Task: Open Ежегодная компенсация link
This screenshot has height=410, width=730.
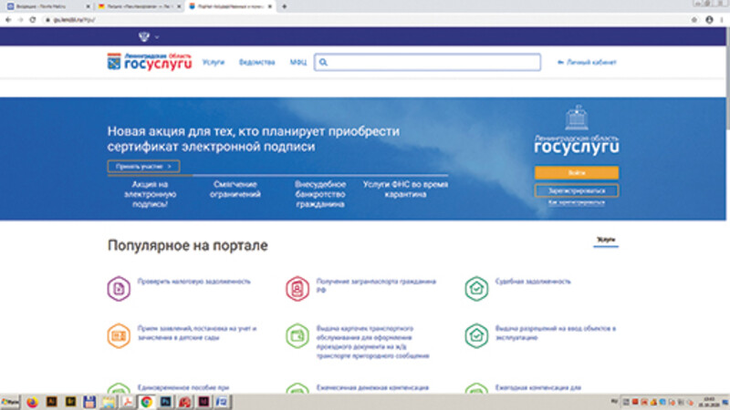Action: (537, 387)
